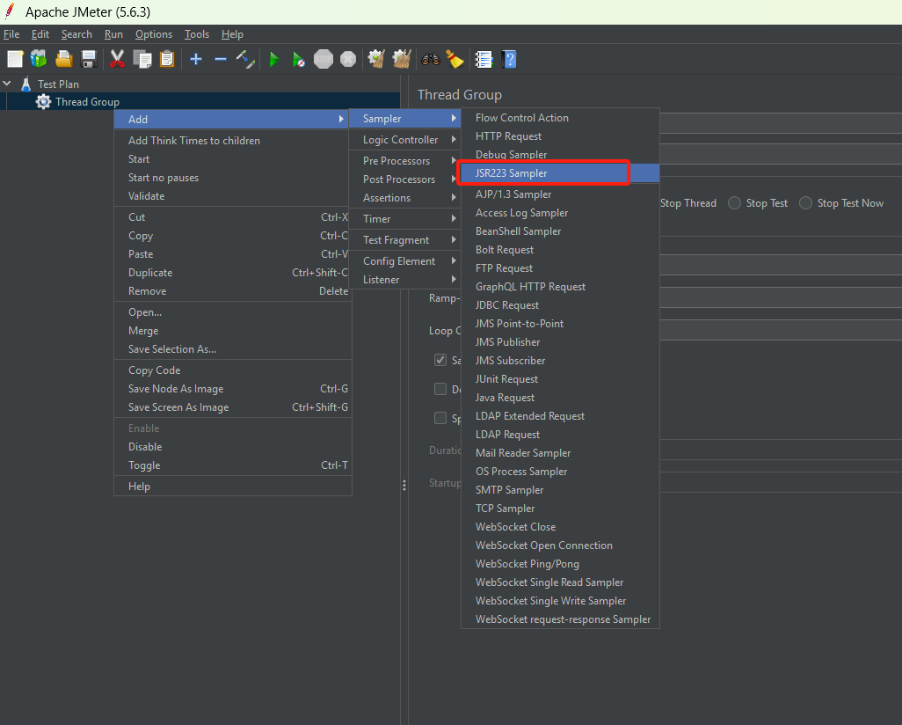Click the New test plan toolbar icon
The image size is (902, 725).
[15, 59]
